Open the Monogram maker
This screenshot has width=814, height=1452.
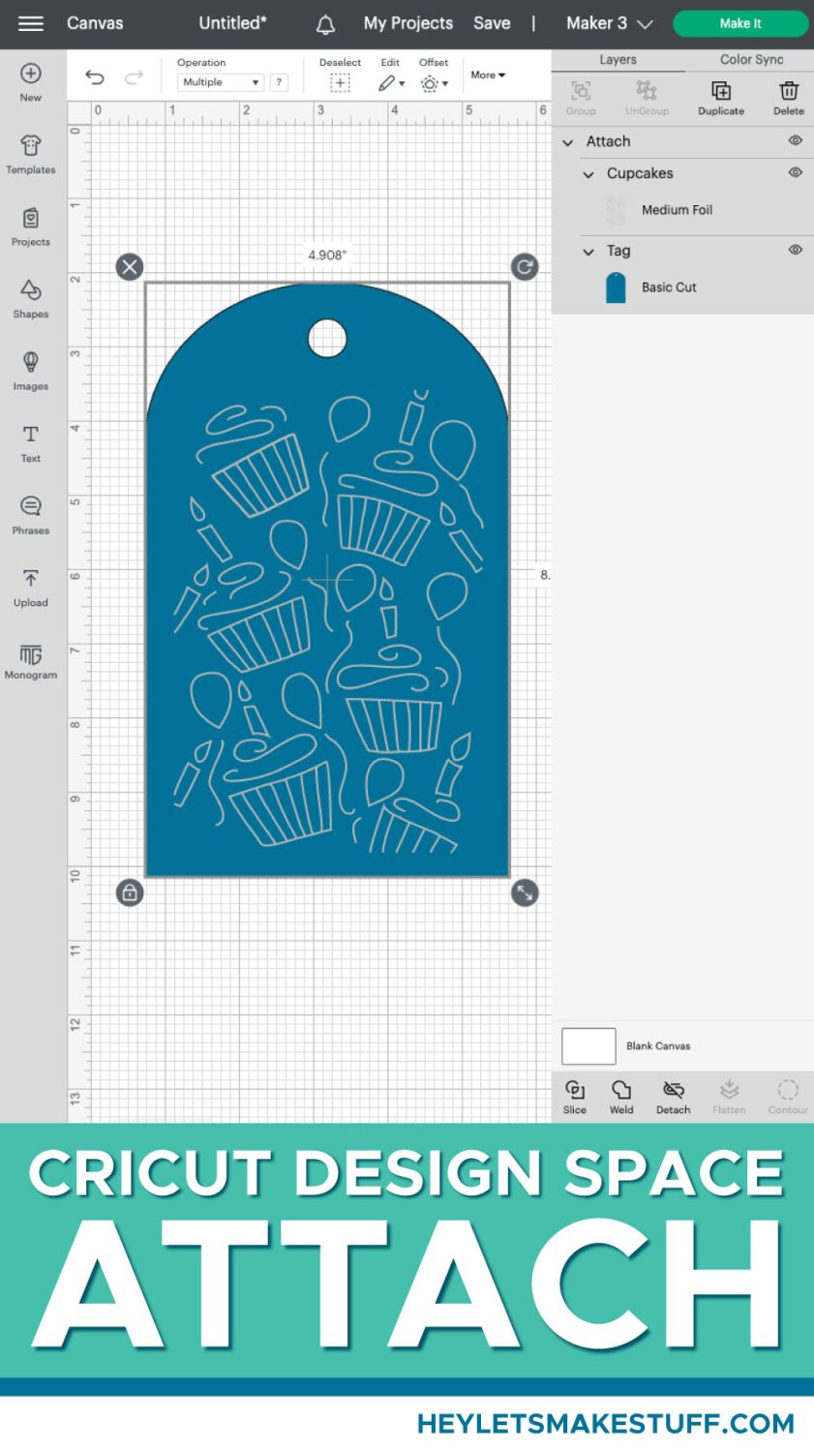(x=31, y=660)
